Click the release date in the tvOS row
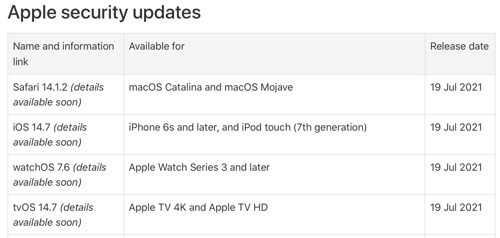 (x=456, y=208)
